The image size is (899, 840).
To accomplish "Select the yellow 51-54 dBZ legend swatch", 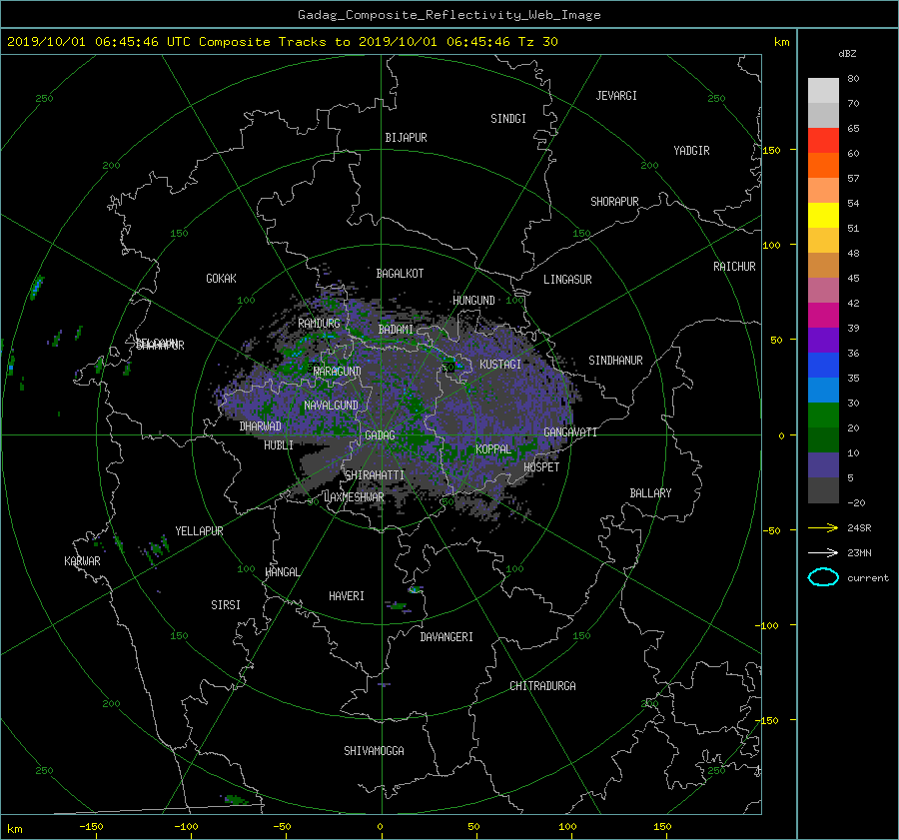I will point(823,216).
